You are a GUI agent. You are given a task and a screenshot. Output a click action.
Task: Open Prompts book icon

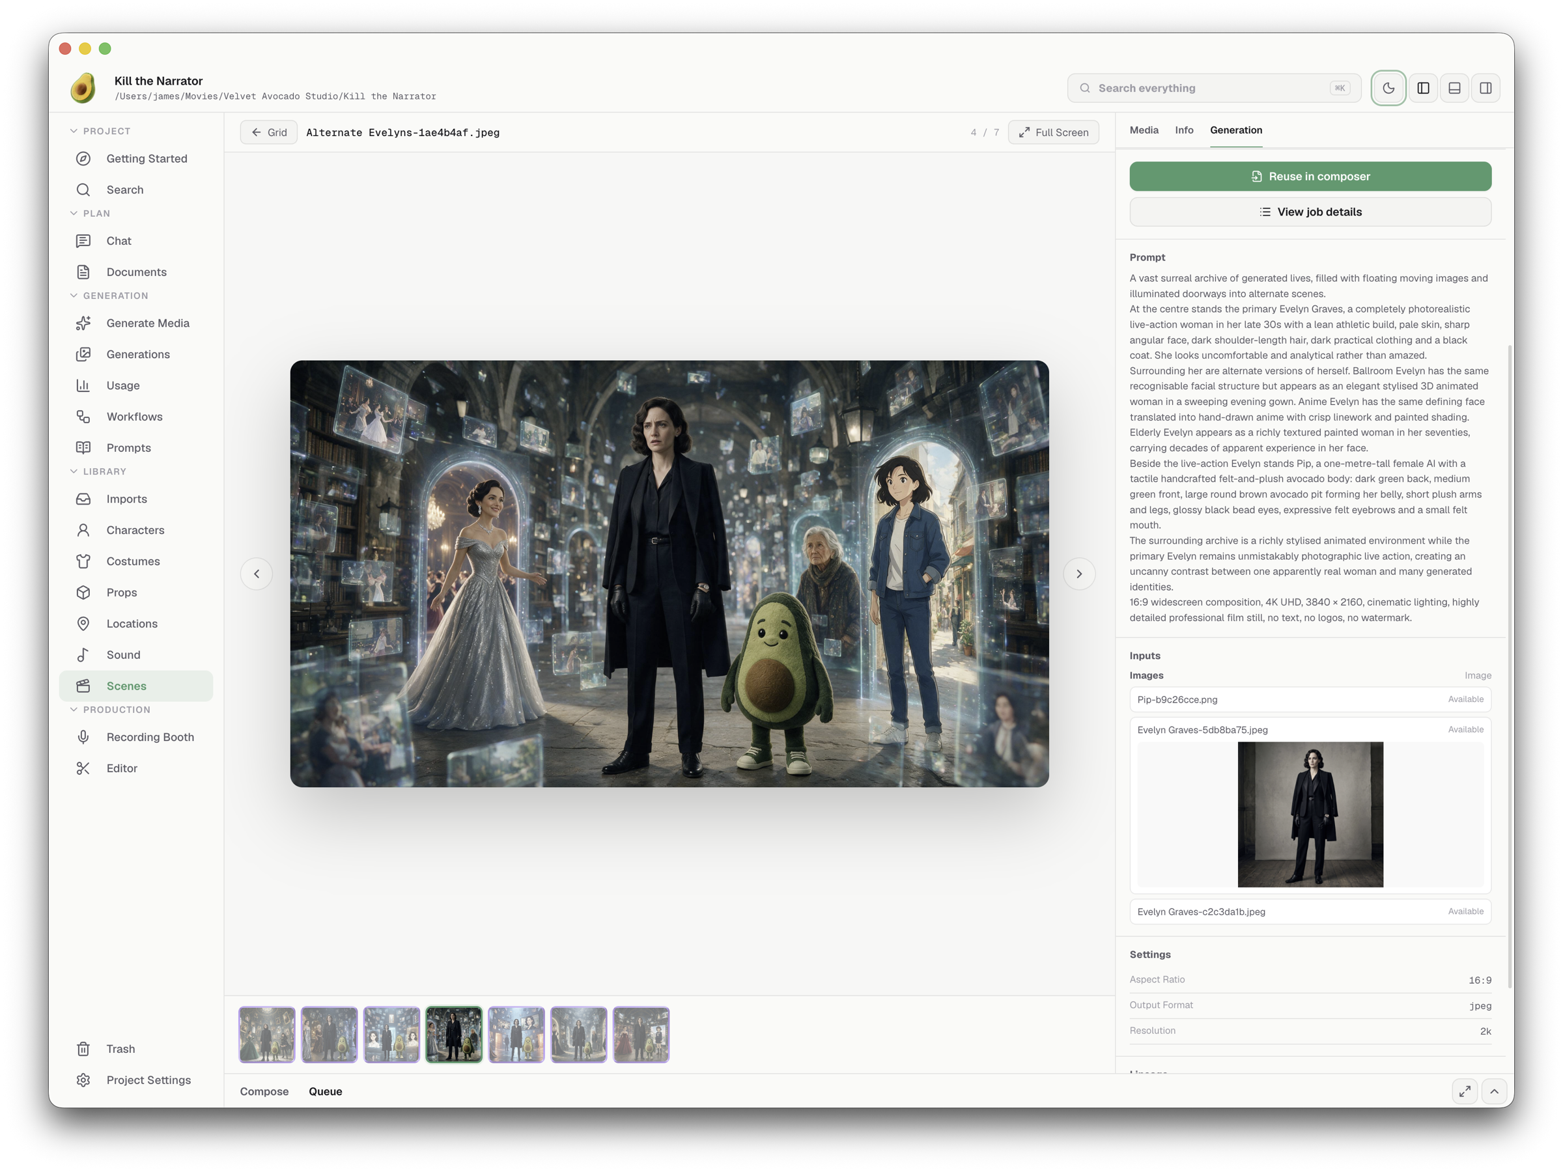[x=83, y=447]
